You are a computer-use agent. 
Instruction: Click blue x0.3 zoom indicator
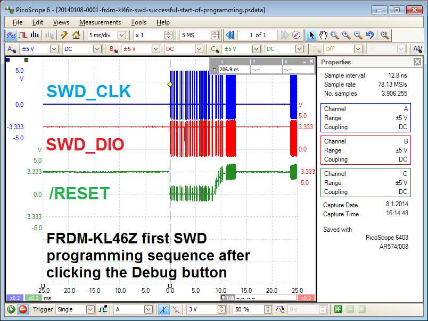pos(15,298)
